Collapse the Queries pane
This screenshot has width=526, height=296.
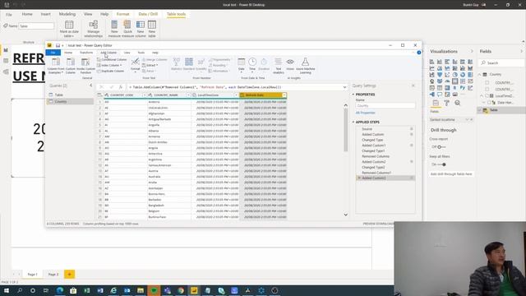(x=91, y=86)
